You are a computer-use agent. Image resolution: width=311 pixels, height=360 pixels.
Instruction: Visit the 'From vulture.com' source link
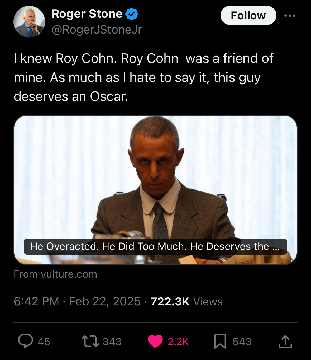pos(55,274)
